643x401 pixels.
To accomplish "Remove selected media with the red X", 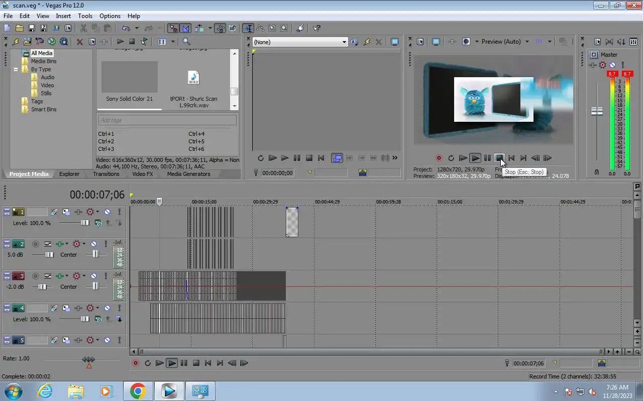I will [x=80, y=42].
